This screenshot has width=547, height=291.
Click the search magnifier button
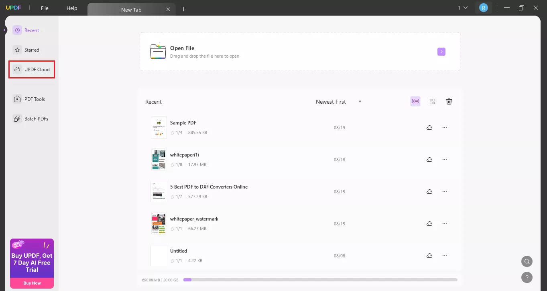point(527,262)
